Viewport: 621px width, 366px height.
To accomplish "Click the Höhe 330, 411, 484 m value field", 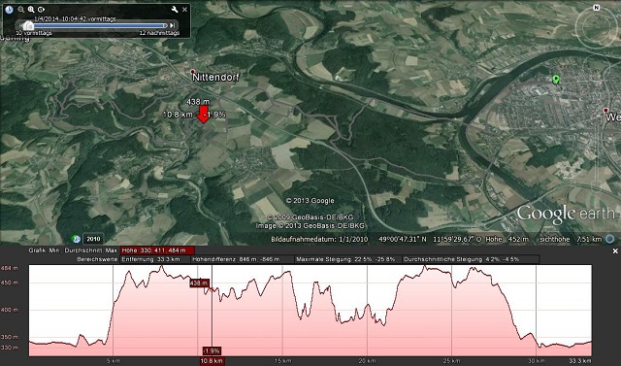I will tap(157, 250).
